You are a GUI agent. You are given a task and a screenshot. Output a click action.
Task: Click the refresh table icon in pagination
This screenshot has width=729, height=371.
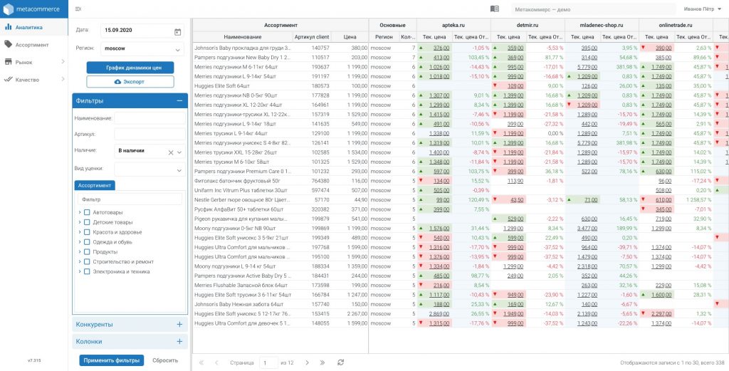click(x=340, y=362)
